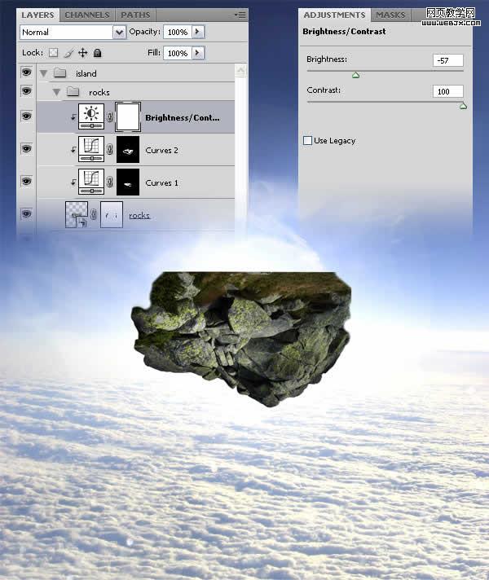Screen dimensions: 489x580
Task: Select the Curves 1 layer name
Action: tap(161, 182)
